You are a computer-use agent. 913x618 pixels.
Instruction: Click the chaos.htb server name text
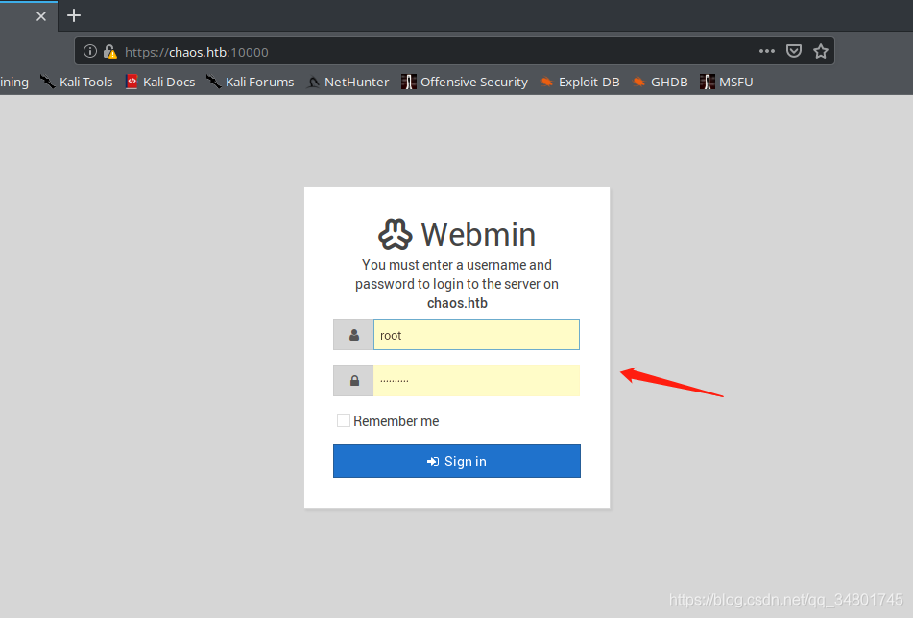coord(457,303)
